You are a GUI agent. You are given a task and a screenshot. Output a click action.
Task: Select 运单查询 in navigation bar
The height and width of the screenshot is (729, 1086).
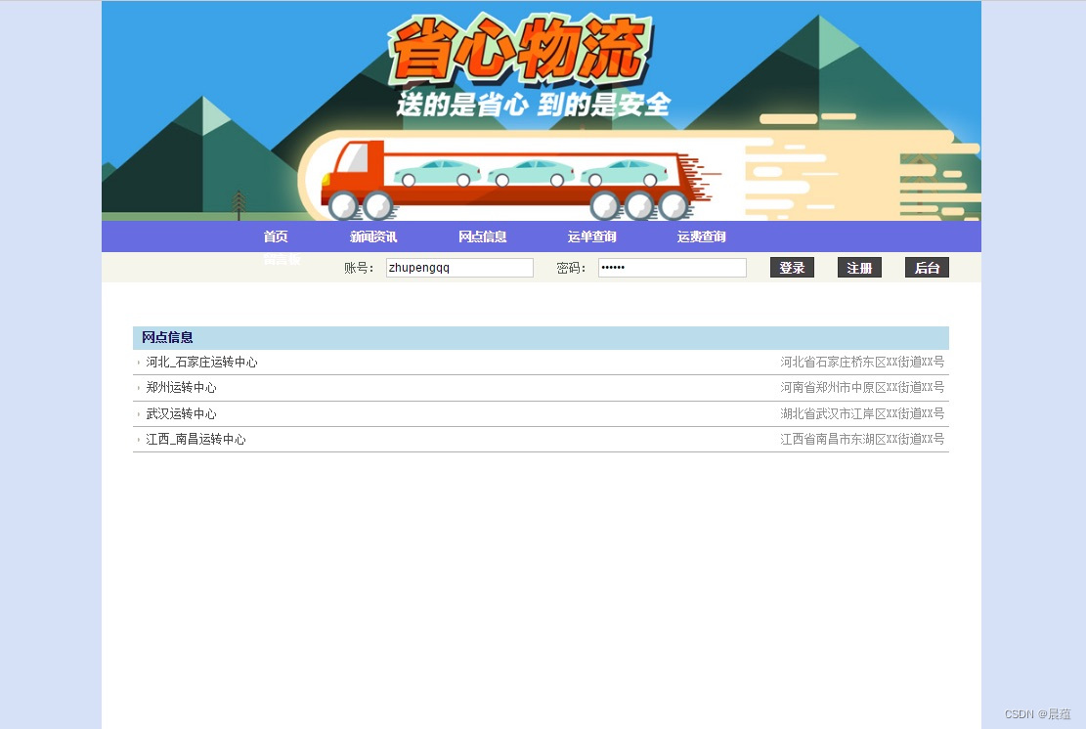591,236
